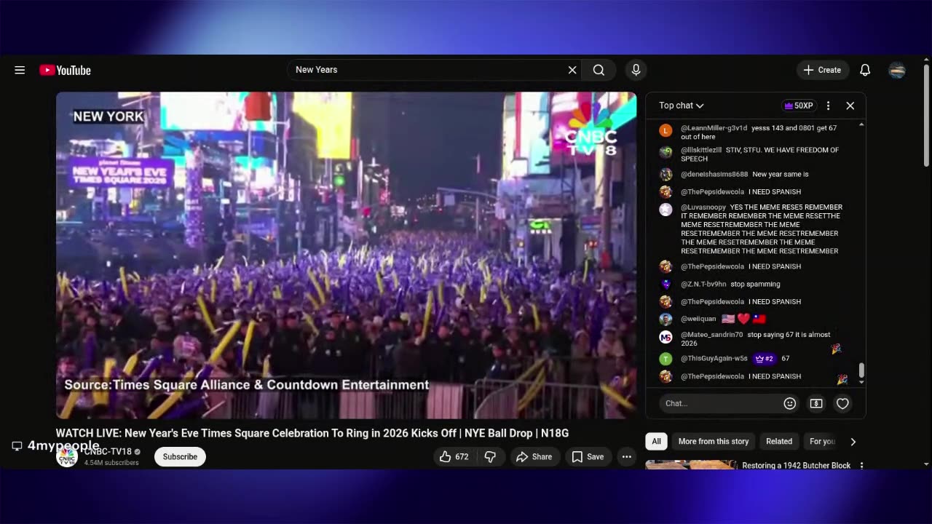Image resolution: width=932 pixels, height=524 pixels.
Task: Like the video with thumbs up
Action: click(454, 456)
